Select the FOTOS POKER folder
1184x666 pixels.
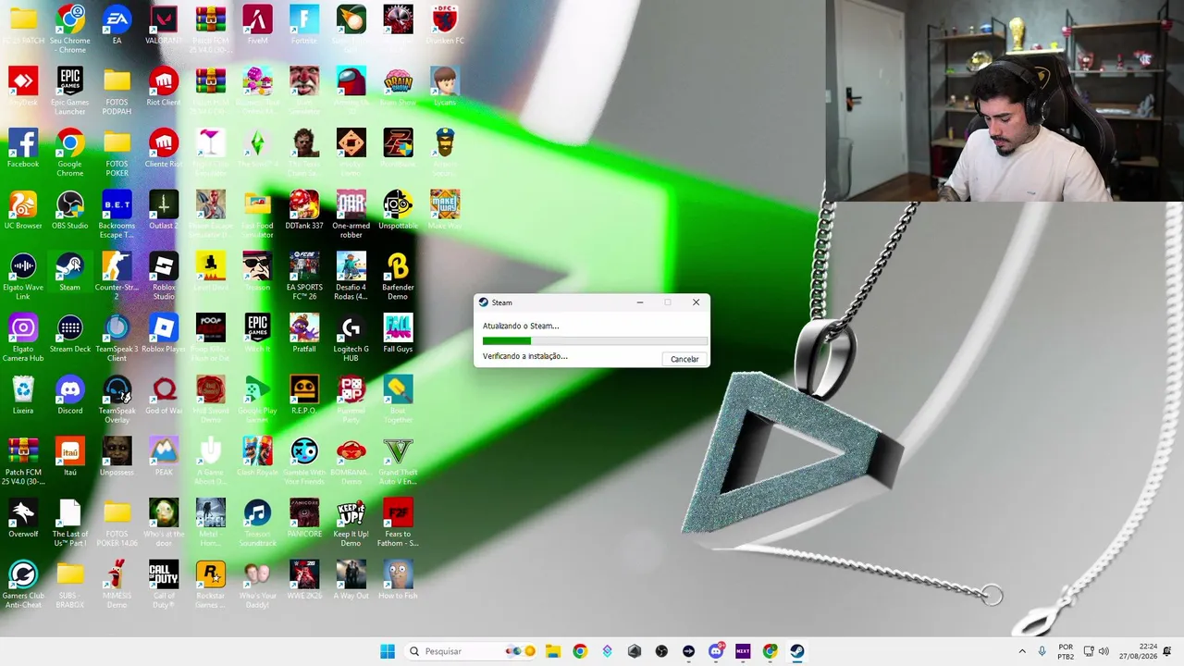click(x=117, y=154)
